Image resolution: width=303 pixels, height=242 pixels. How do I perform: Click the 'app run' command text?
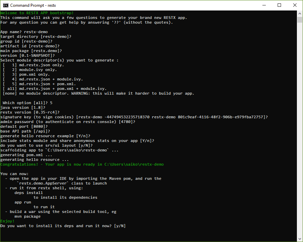click(x=22, y=202)
